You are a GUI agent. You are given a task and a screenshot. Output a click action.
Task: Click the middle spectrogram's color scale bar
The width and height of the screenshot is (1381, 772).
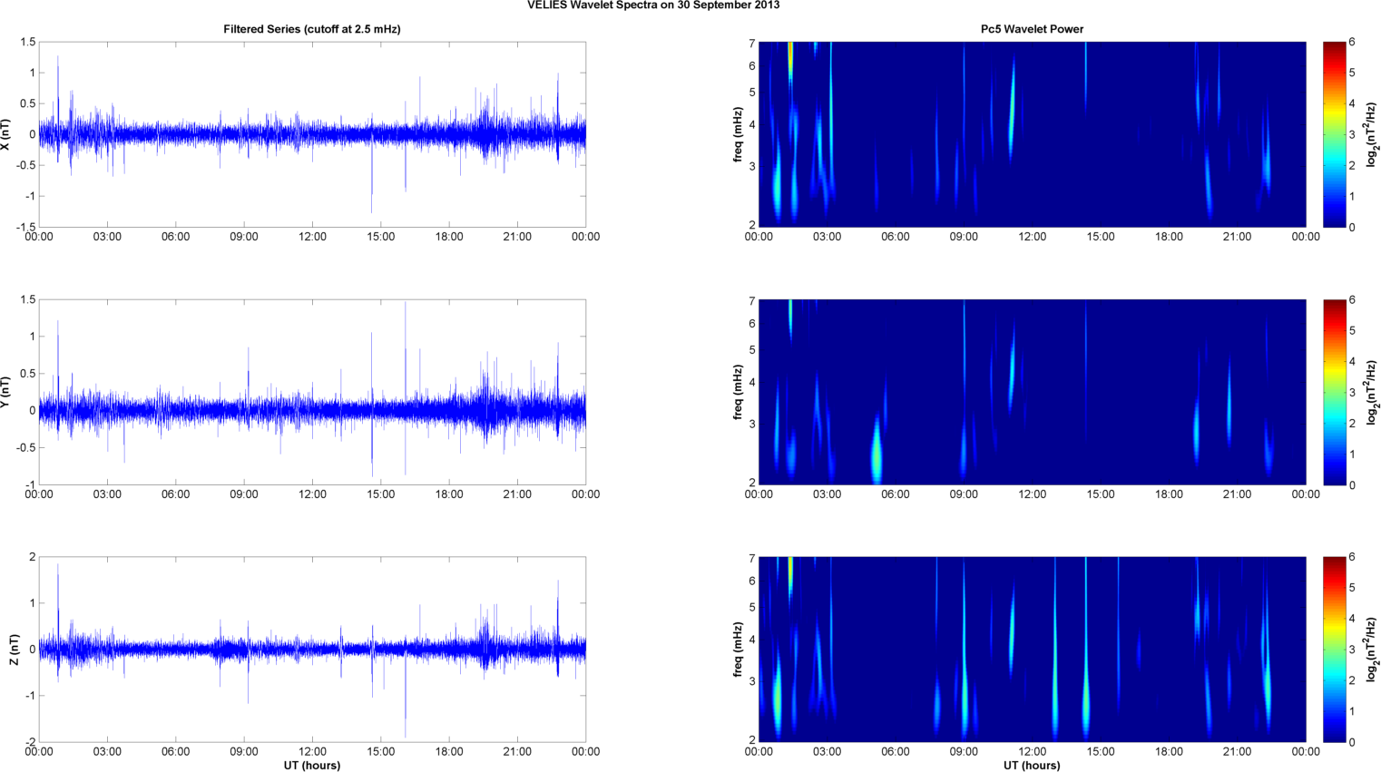[x=1334, y=392]
